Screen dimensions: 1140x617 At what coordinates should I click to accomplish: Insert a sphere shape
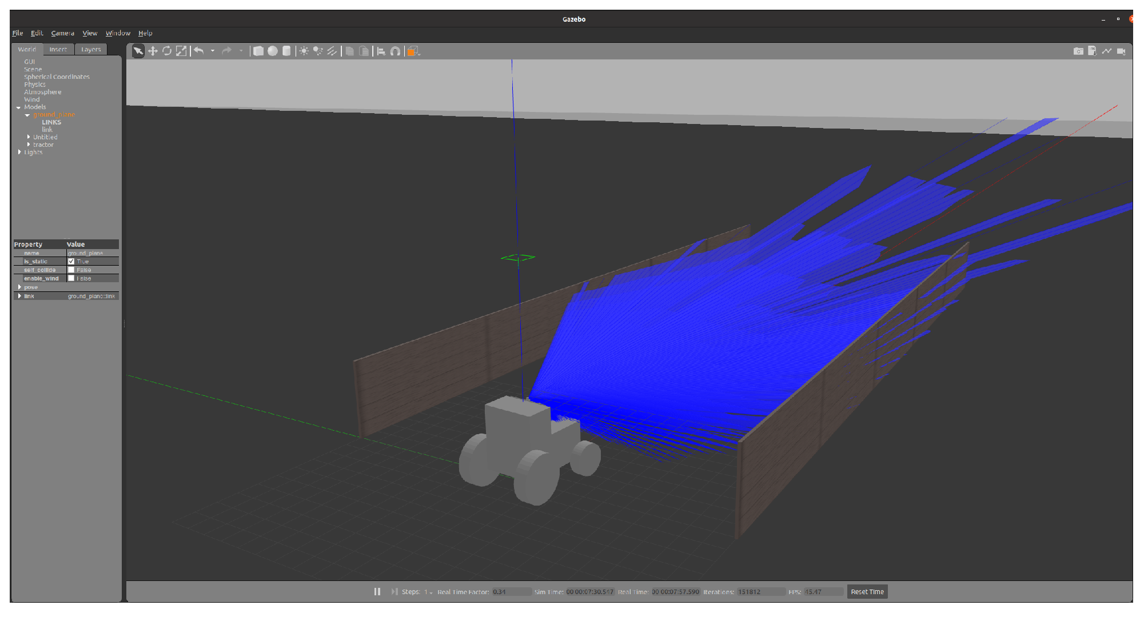tap(273, 51)
